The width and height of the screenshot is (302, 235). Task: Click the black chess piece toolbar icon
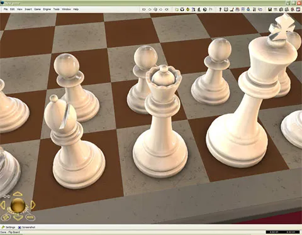[x=199, y=9]
